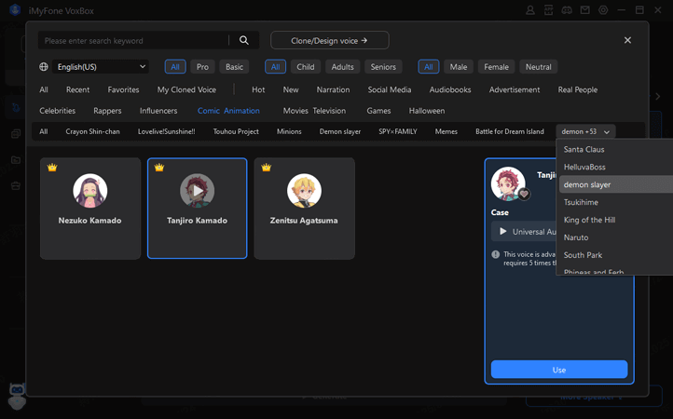
Task: Click the search magnifier icon
Action: point(244,40)
